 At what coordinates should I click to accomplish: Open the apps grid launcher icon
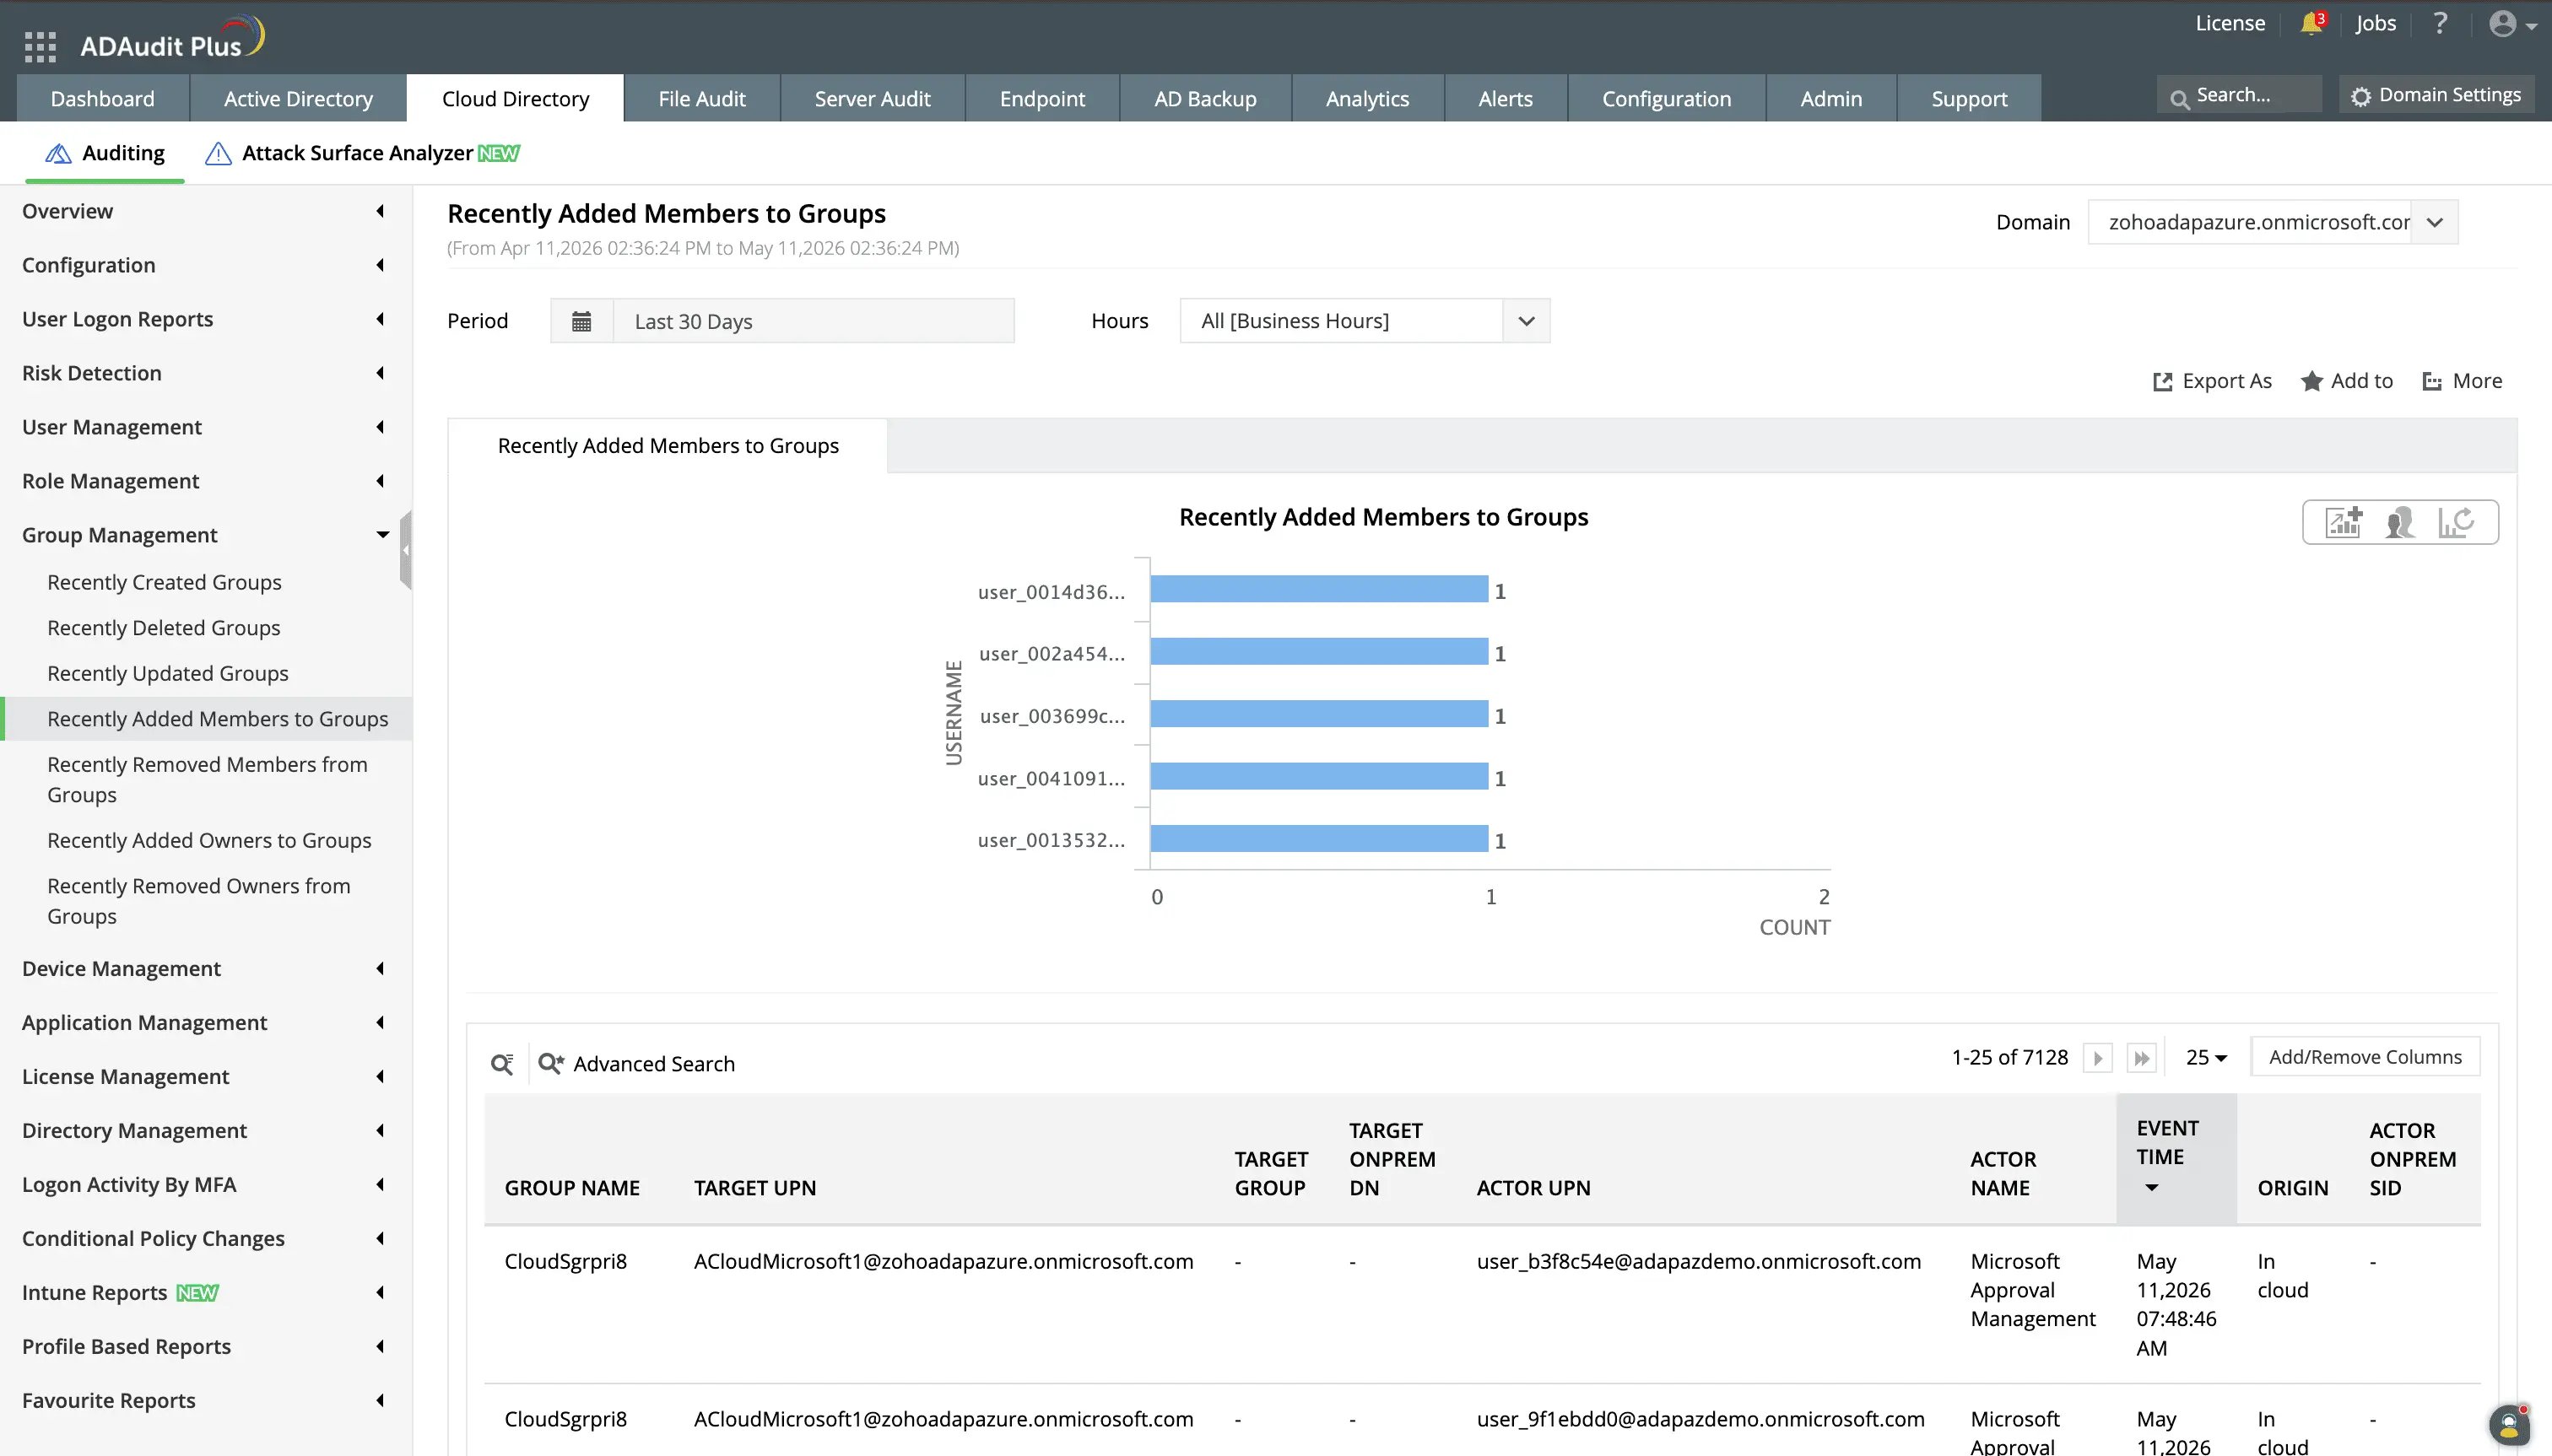(x=40, y=46)
